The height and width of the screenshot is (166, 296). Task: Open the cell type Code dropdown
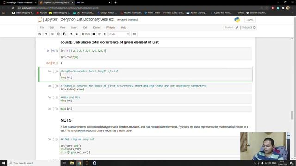pos(119,34)
